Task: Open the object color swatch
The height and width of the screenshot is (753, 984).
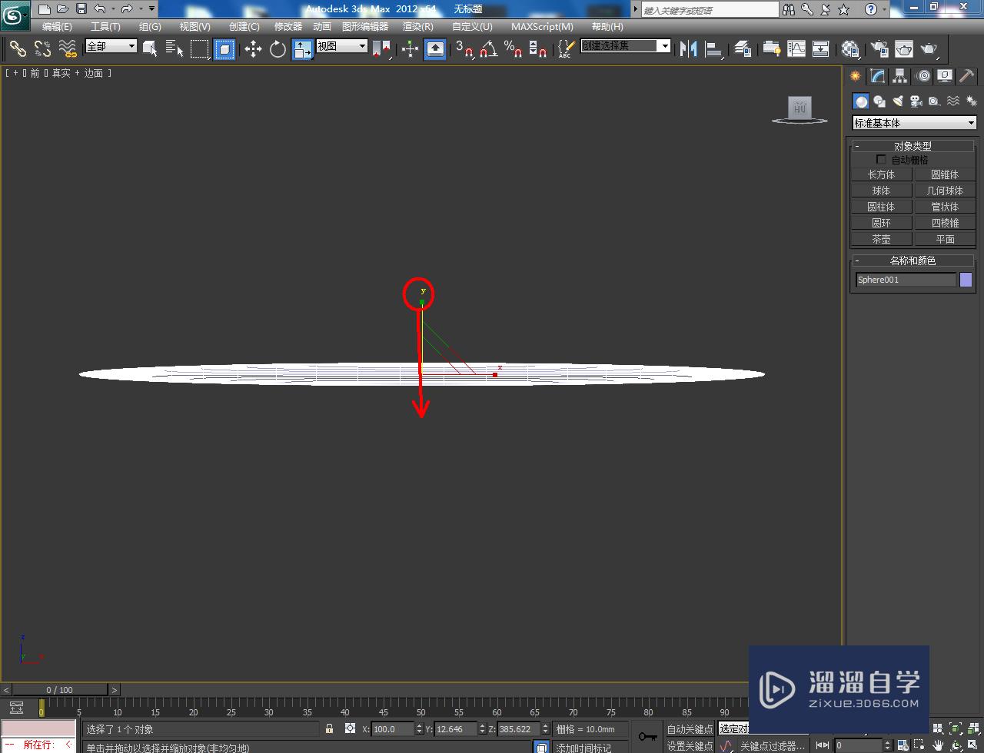Action: (966, 280)
